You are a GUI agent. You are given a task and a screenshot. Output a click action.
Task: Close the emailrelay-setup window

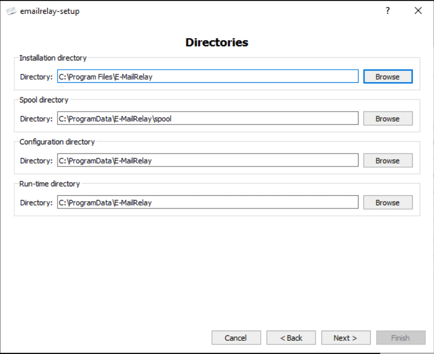(x=418, y=11)
